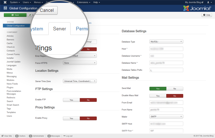The image size is (215, 138).
Task: Expand the Error Reporting dropdown
Action: point(80,56)
